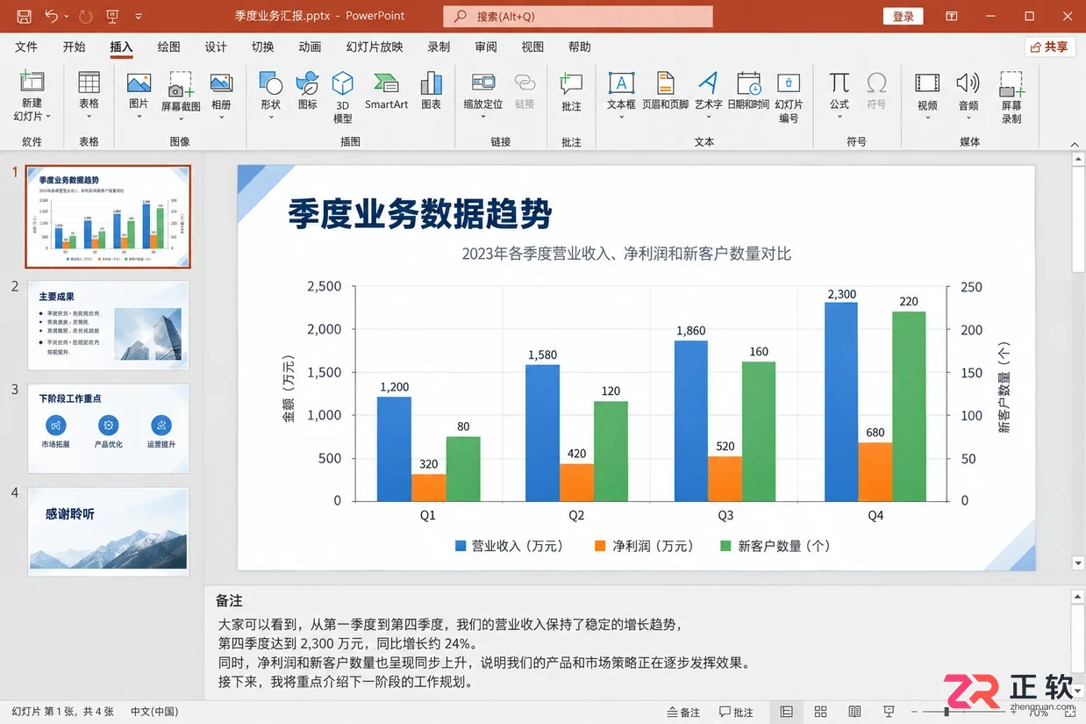Viewport: 1086px width, 724px height.
Task: Toggle the 批注 comments pane in status bar
Action: coord(736,712)
